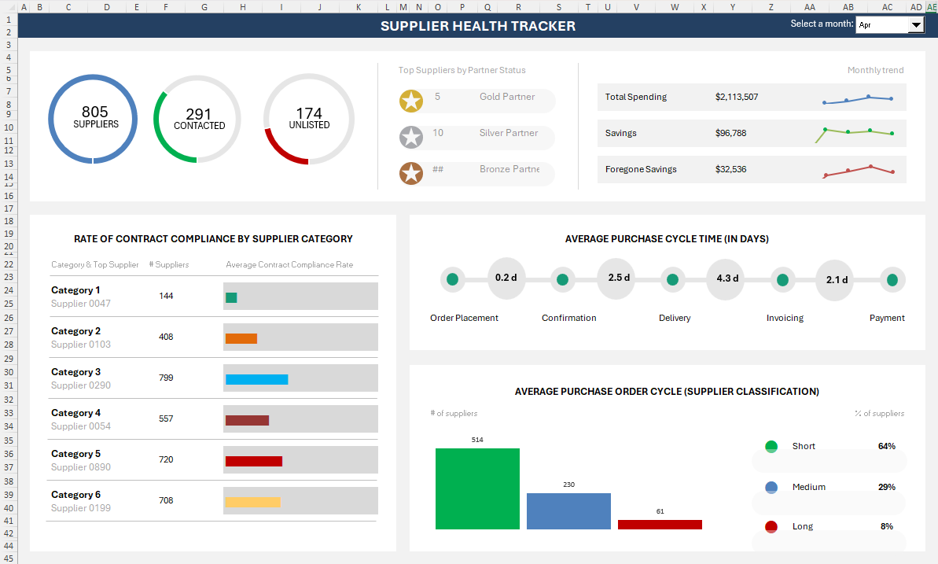This screenshot has height=564, width=938.
Task: Click the Delivery stage green dot
Action: pyautogui.click(x=672, y=279)
